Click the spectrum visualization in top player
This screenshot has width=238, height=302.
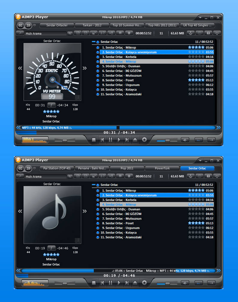35,140
